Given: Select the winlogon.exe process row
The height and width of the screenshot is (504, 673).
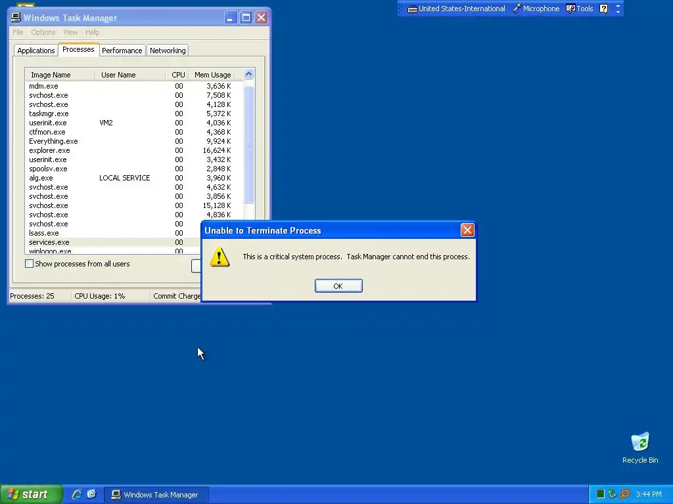Looking at the screenshot, I should pyautogui.click(x=113, y=251).
